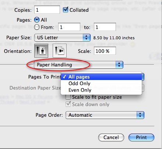Select the All pages radio button
This screenshot has height=149, width=162.
[x=37, y=20]
